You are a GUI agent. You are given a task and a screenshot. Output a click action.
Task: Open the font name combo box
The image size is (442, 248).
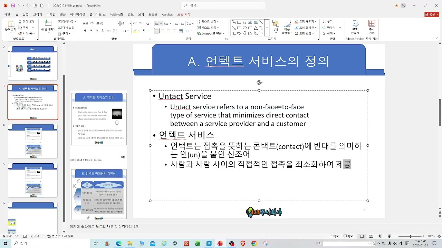pyautogui.click(x=100, y=23)
